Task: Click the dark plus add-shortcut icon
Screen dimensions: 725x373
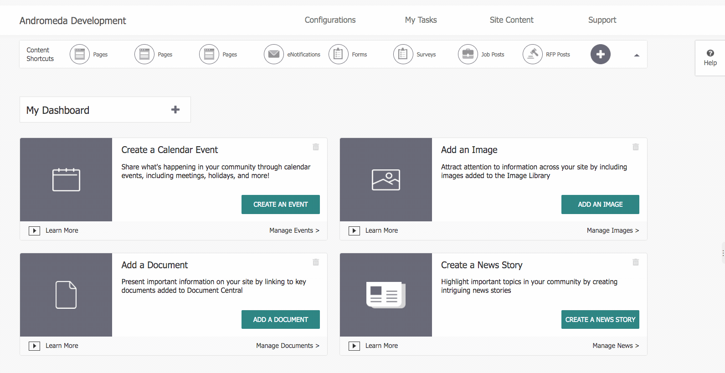Action: coord(600,54)
